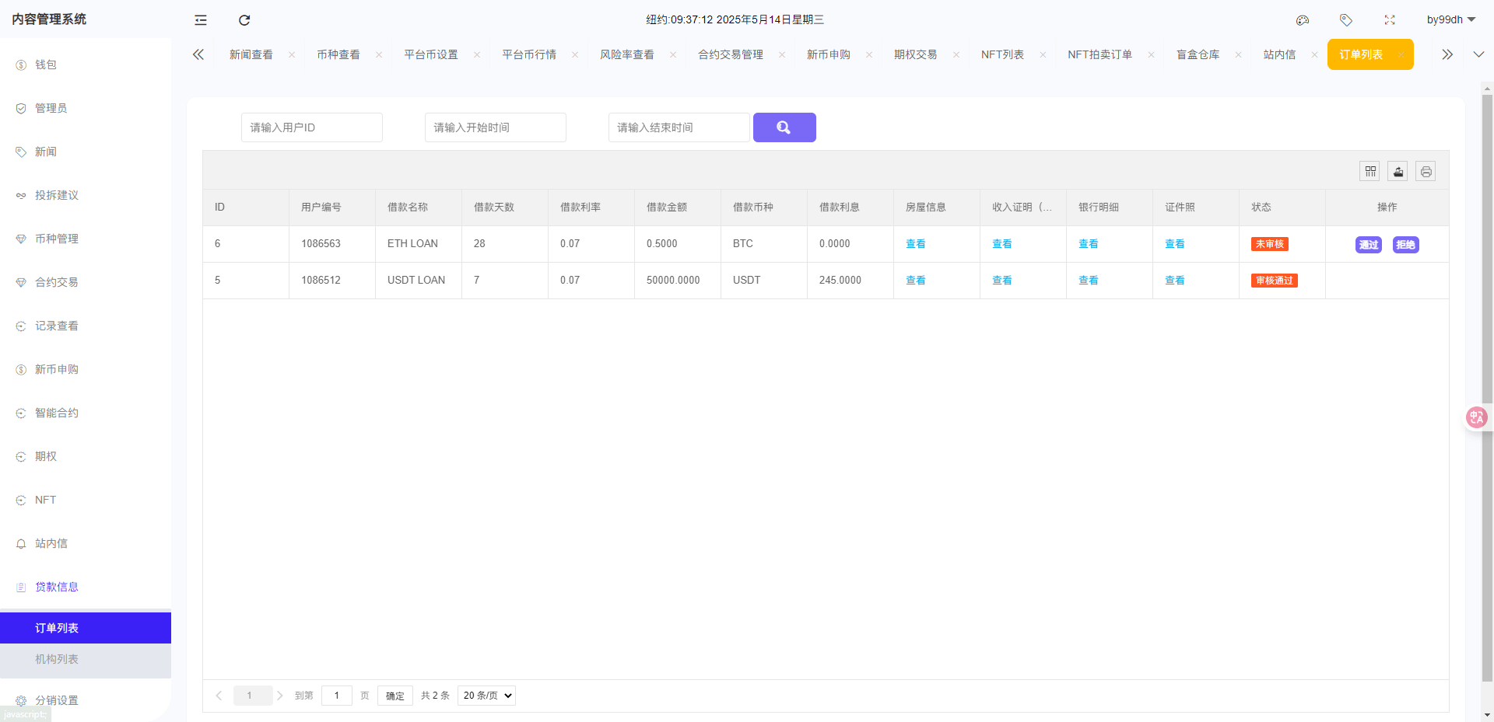
Task: Click the search magnifier button
Action: 784,127
